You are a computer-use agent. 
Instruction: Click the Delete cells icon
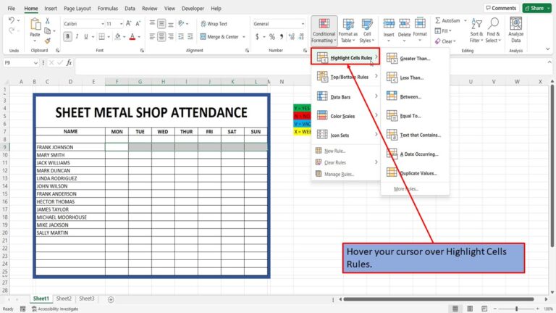tap(404, 24)
